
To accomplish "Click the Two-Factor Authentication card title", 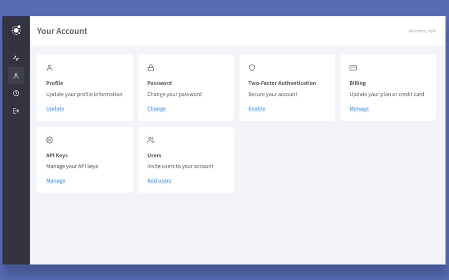I will [x=282, y=83].
